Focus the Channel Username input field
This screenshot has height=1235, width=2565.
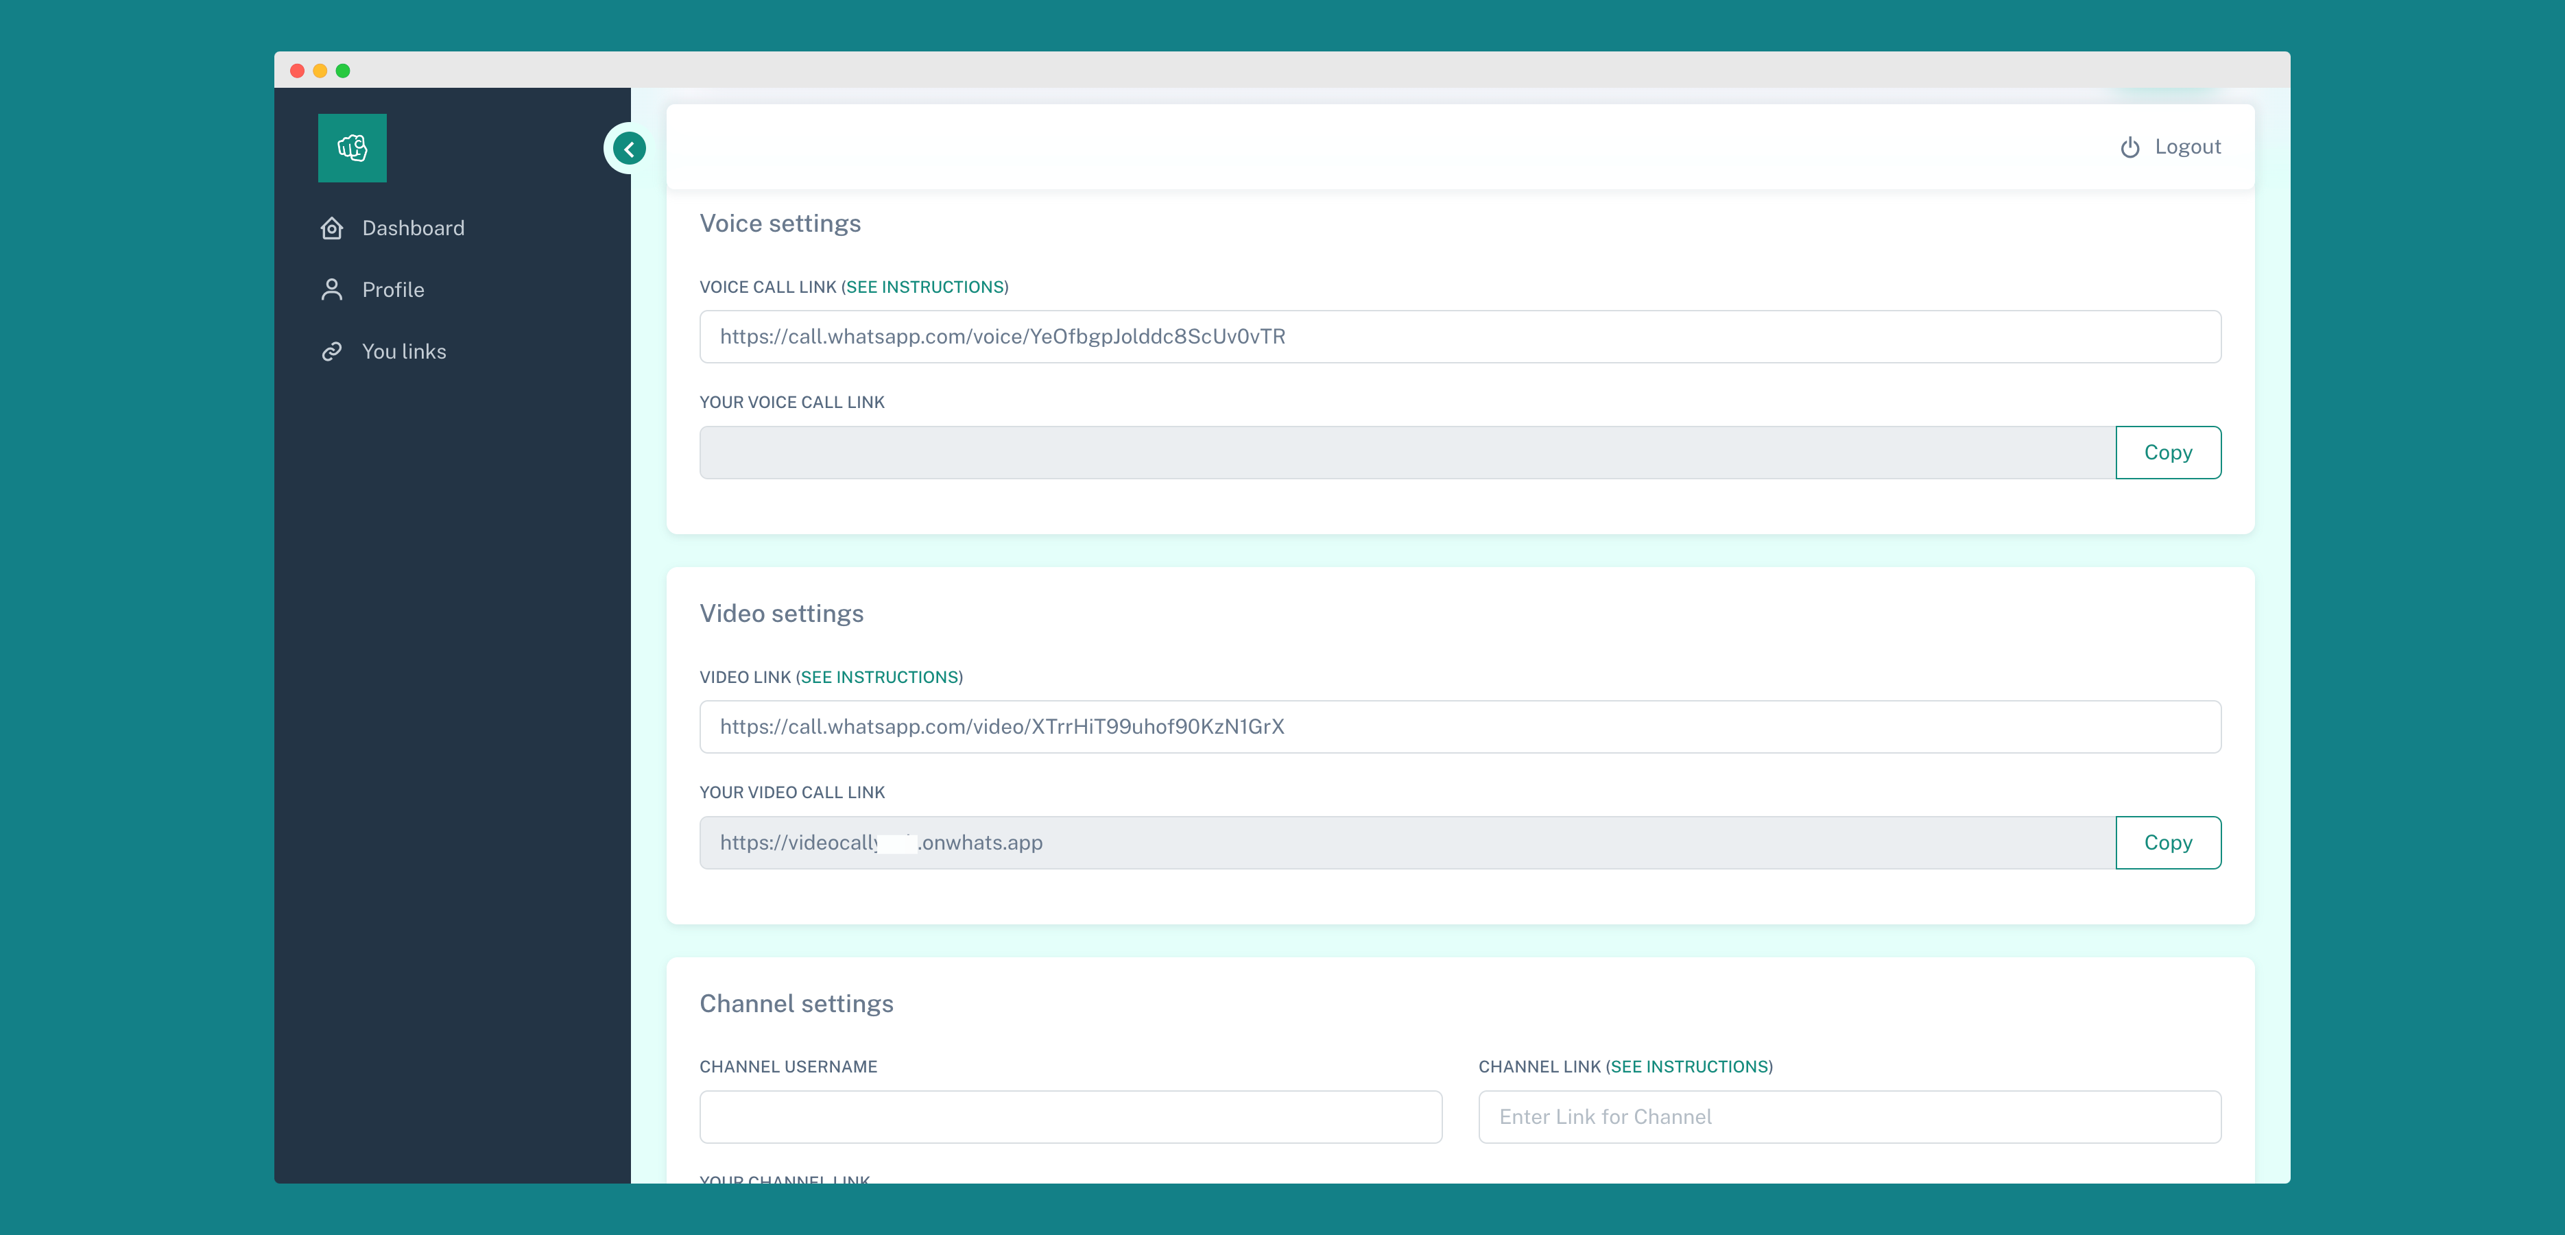[1071, 1118]
